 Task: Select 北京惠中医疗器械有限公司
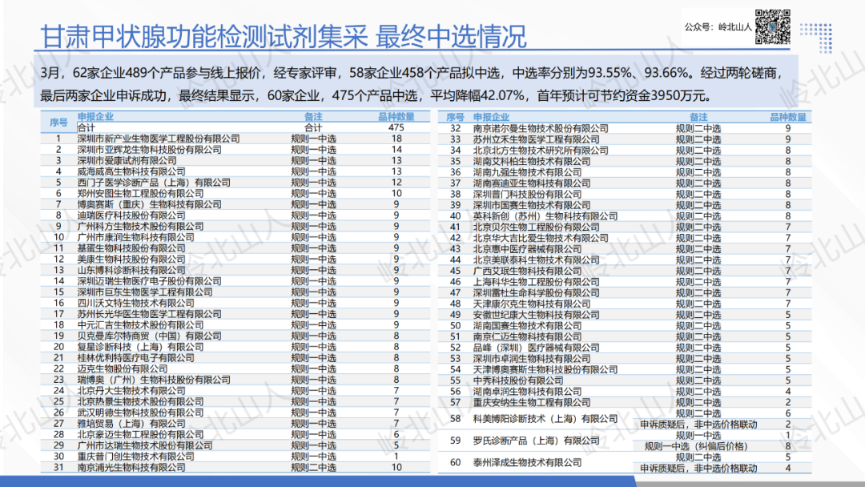(x=527, y=249)
